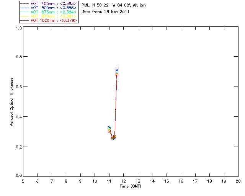Click the AOT 1020nm red legend entry
This screenshot has height=196, width=245.
click(48, 20)
